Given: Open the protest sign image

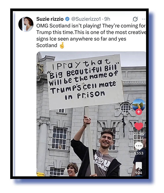Looking at the screenshot, I should (x=91, y=114).
